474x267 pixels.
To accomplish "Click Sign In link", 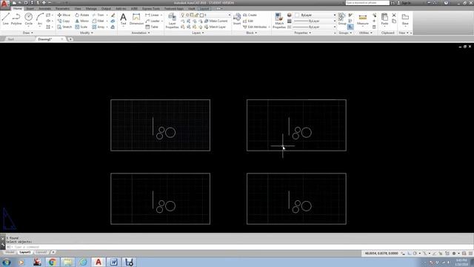I will click(x=406, y=3).
